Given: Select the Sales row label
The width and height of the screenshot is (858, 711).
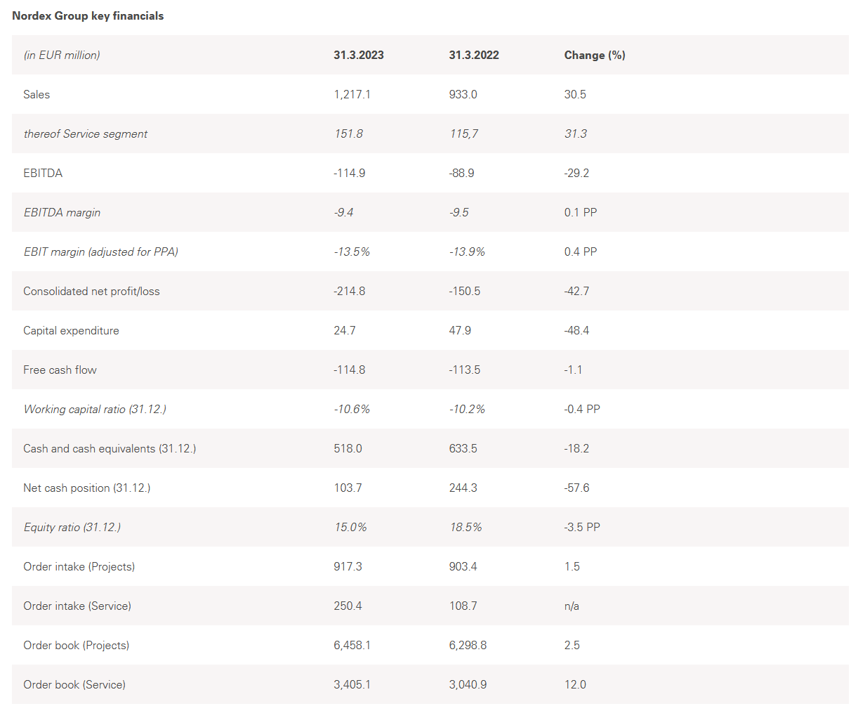Looking at the screenshot, I should tap(37, 94).
